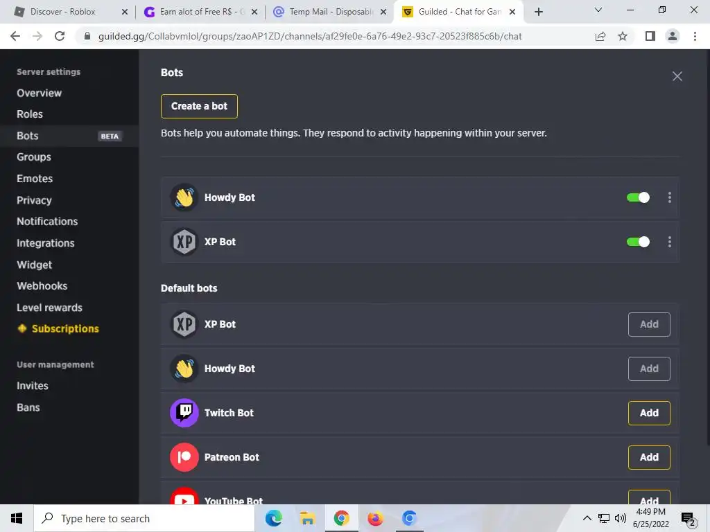
Task: Click Howdy Bot avatar under Default bots
Action: 184,369
